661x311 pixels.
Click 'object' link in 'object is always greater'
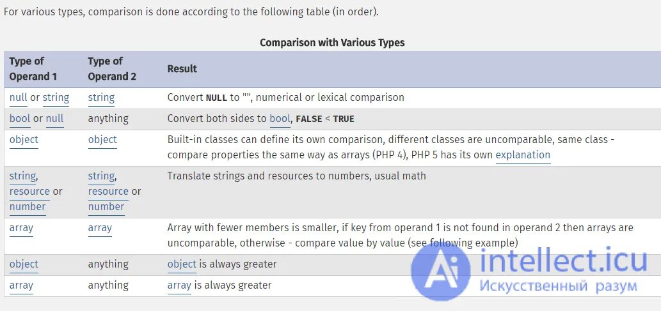[182, 264]
